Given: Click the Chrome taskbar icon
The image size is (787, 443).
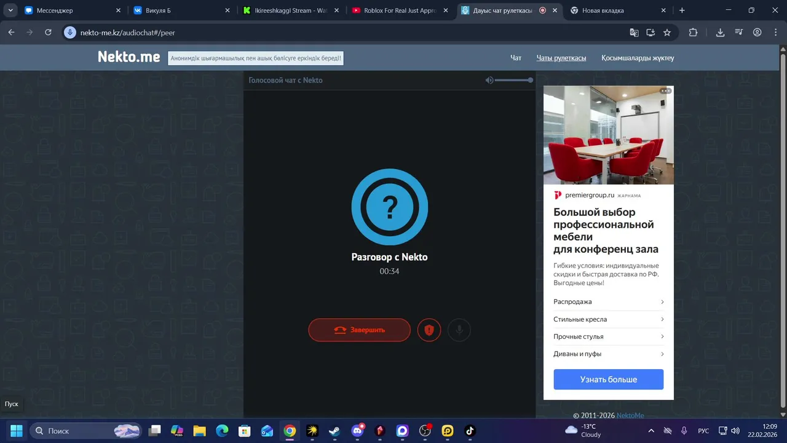Looking at the screenshot, I should click(x=290, y=431).
